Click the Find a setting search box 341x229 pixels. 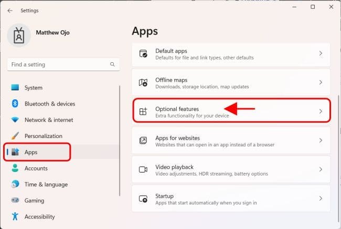[63, 64]
